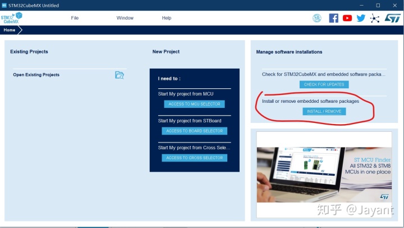Open the YouTube icon link
This screenshot has width=404, height=228.
[x=347, y=18]
